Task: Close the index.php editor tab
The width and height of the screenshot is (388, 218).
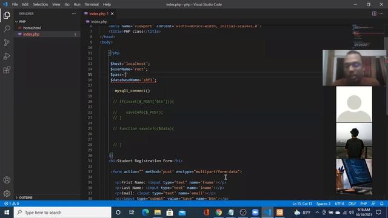Action: click(x=112, y=13)
